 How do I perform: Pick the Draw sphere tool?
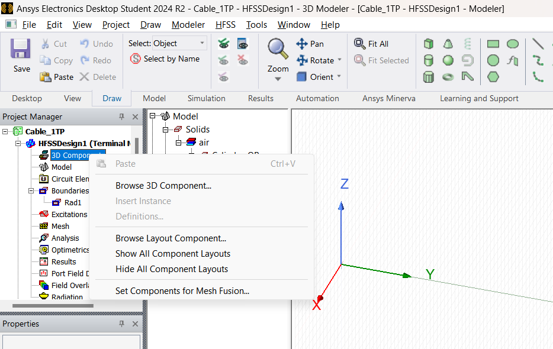[448, 60]
